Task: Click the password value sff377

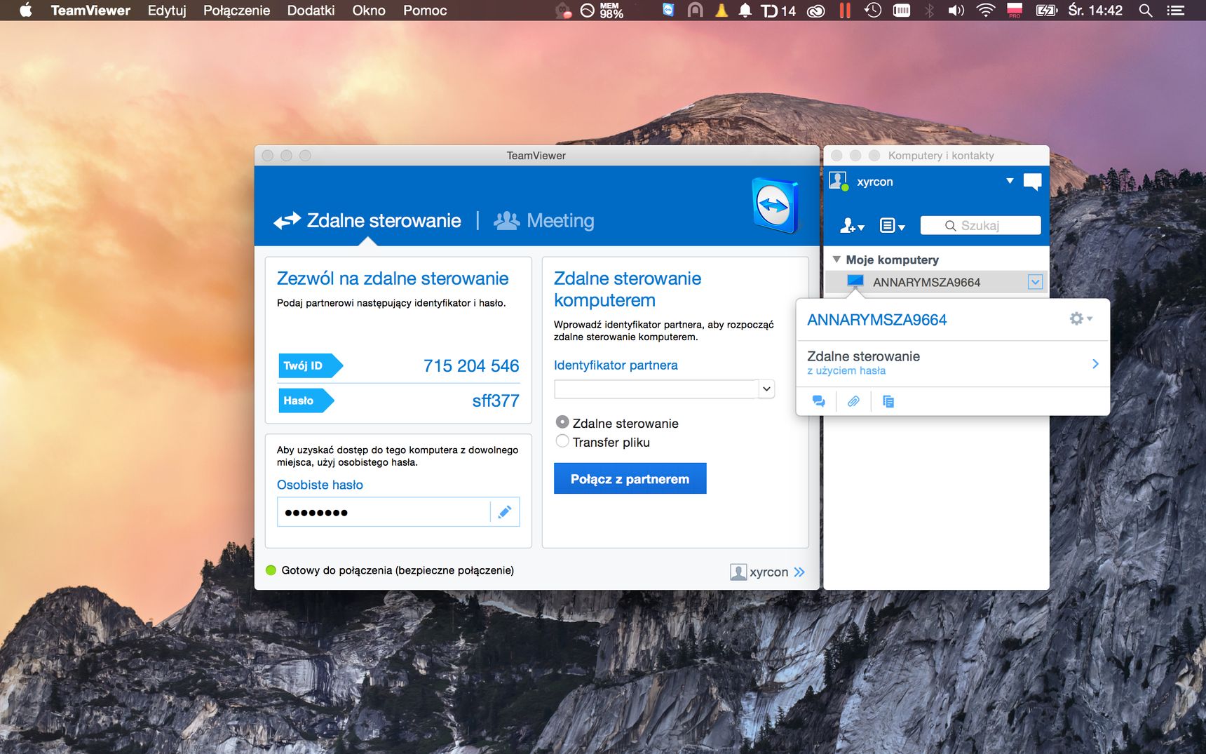Action: [x=496, y=400]
